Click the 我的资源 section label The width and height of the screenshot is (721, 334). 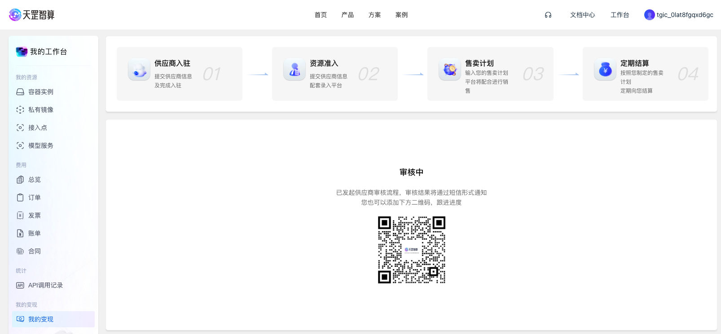tap(26, 77)
